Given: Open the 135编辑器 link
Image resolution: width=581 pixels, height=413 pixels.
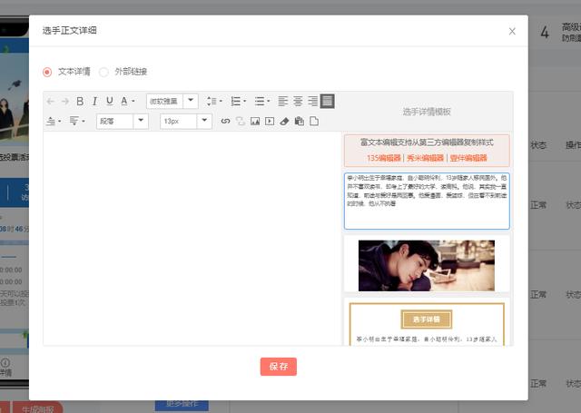Looking at the screenshot, I should [384, 158].
